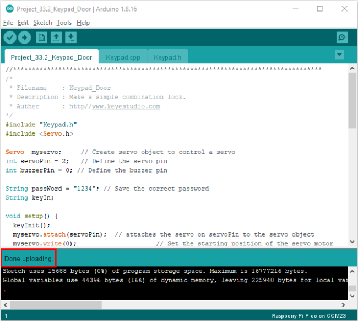Click the horizontal scroll-right arrow

(343, 305)
